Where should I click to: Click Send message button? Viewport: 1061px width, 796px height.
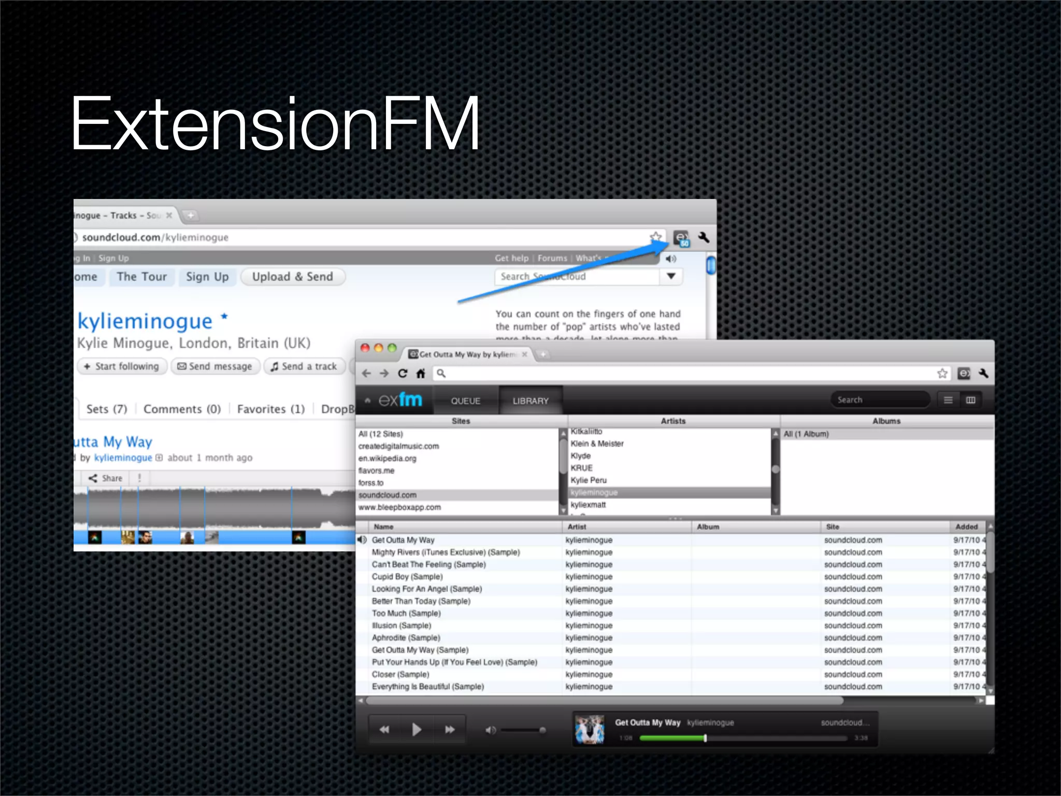pyautogui.click(x=215, y=366)
